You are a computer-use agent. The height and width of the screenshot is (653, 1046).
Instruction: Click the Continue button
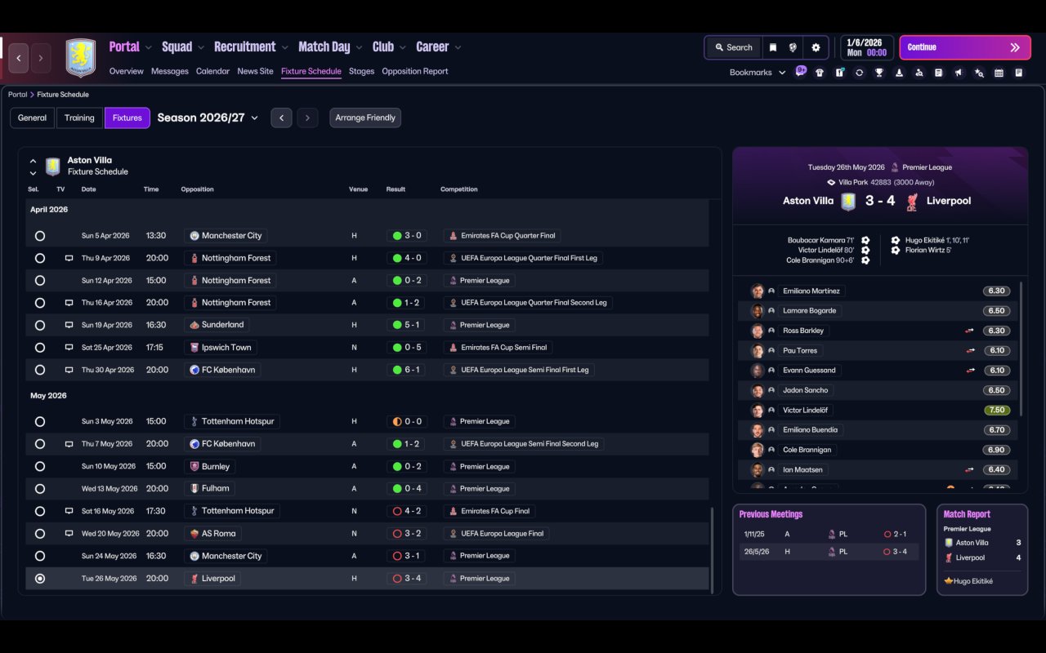tap(964, 47)
